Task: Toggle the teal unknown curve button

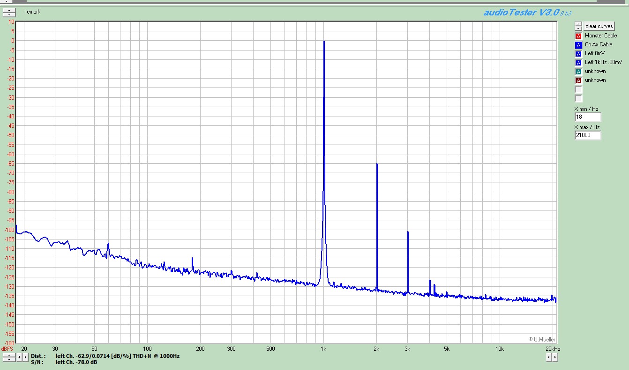Action: point(578,71)
